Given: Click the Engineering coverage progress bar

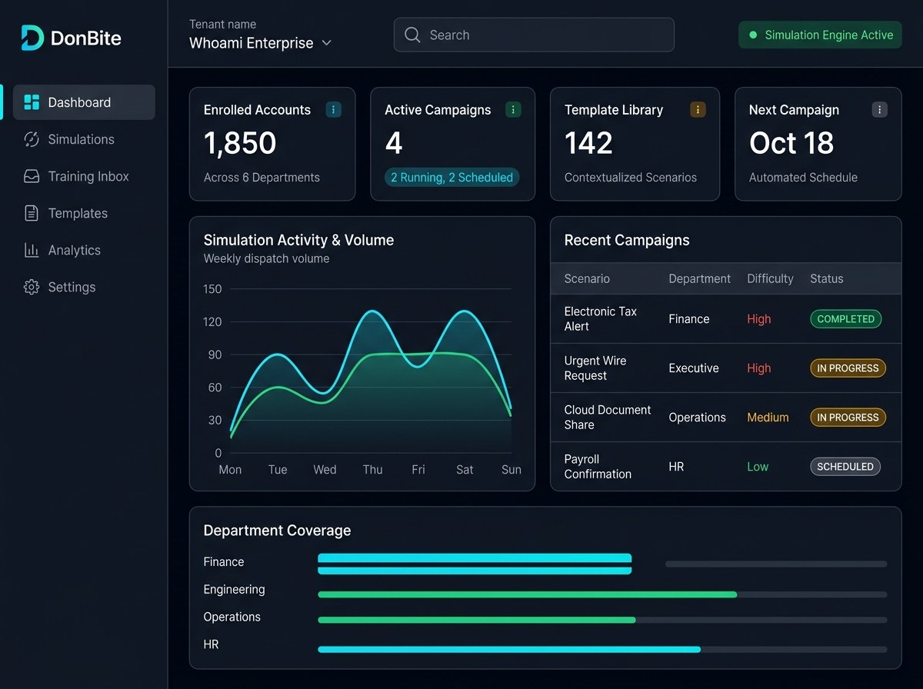Looking at the screenshot, I should (602, 594).
